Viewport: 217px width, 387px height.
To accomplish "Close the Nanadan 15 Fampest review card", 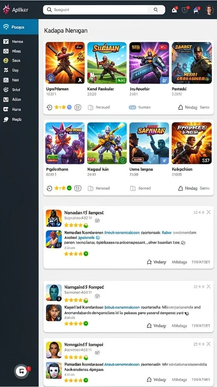I will [x=209, y=212].
